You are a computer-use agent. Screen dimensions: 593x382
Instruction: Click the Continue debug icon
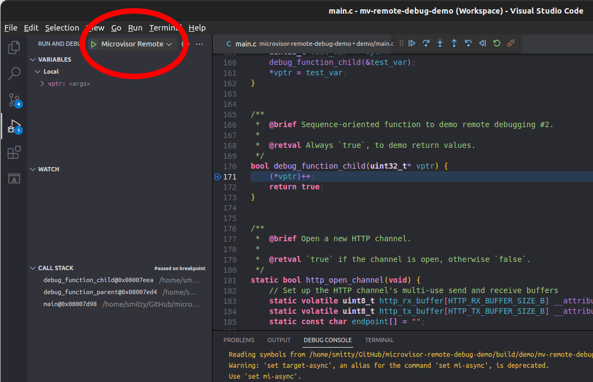412,43
